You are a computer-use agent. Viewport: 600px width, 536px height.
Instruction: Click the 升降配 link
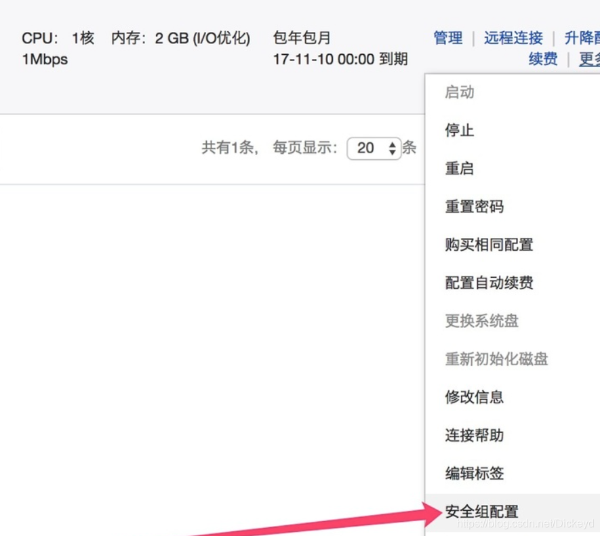coord(582,38)
